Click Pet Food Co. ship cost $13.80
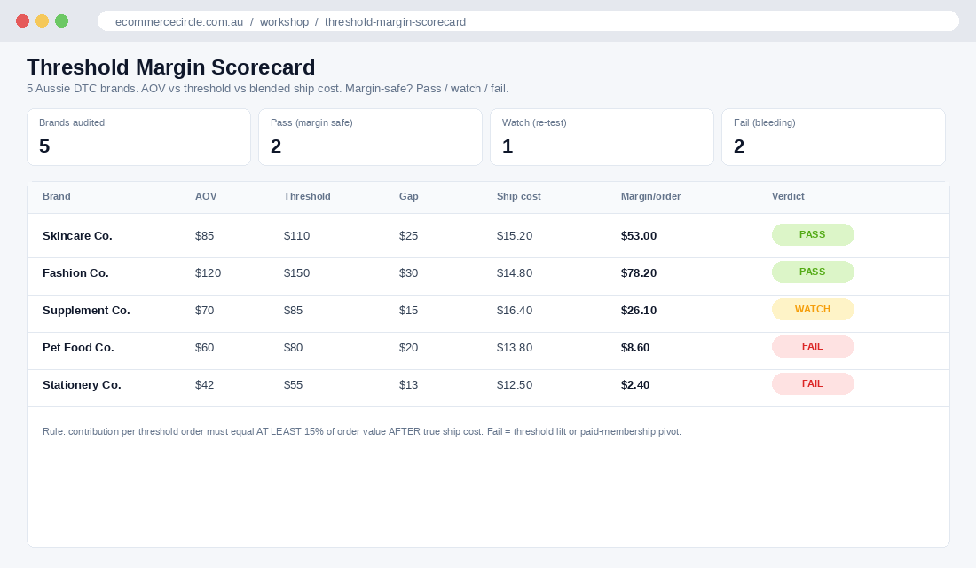 (x=515, y=348)
